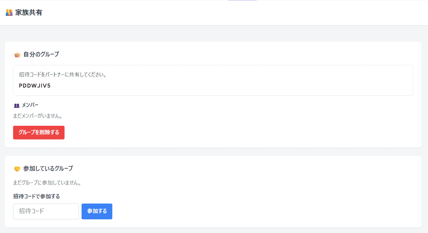The height and width of the screenshot is (233, 428).
Task: Click the 家族共有 page title
Action: click(29, 12)
